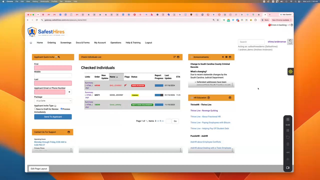Open Thrive Live - About Fractional HR
The height and width of the screenshot is (180, 320).
205,116
